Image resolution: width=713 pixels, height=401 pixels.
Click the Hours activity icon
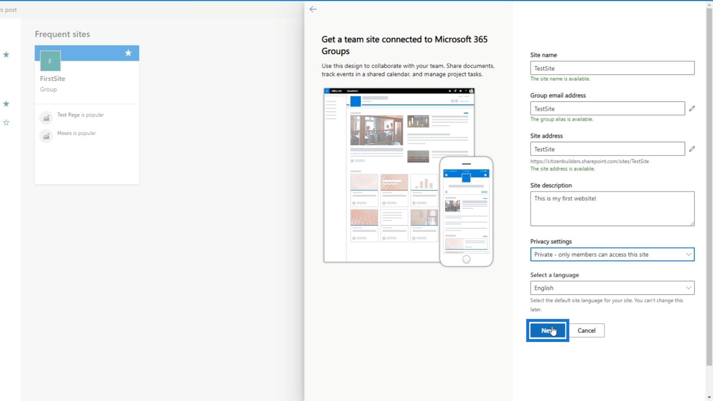click(46, 136)
